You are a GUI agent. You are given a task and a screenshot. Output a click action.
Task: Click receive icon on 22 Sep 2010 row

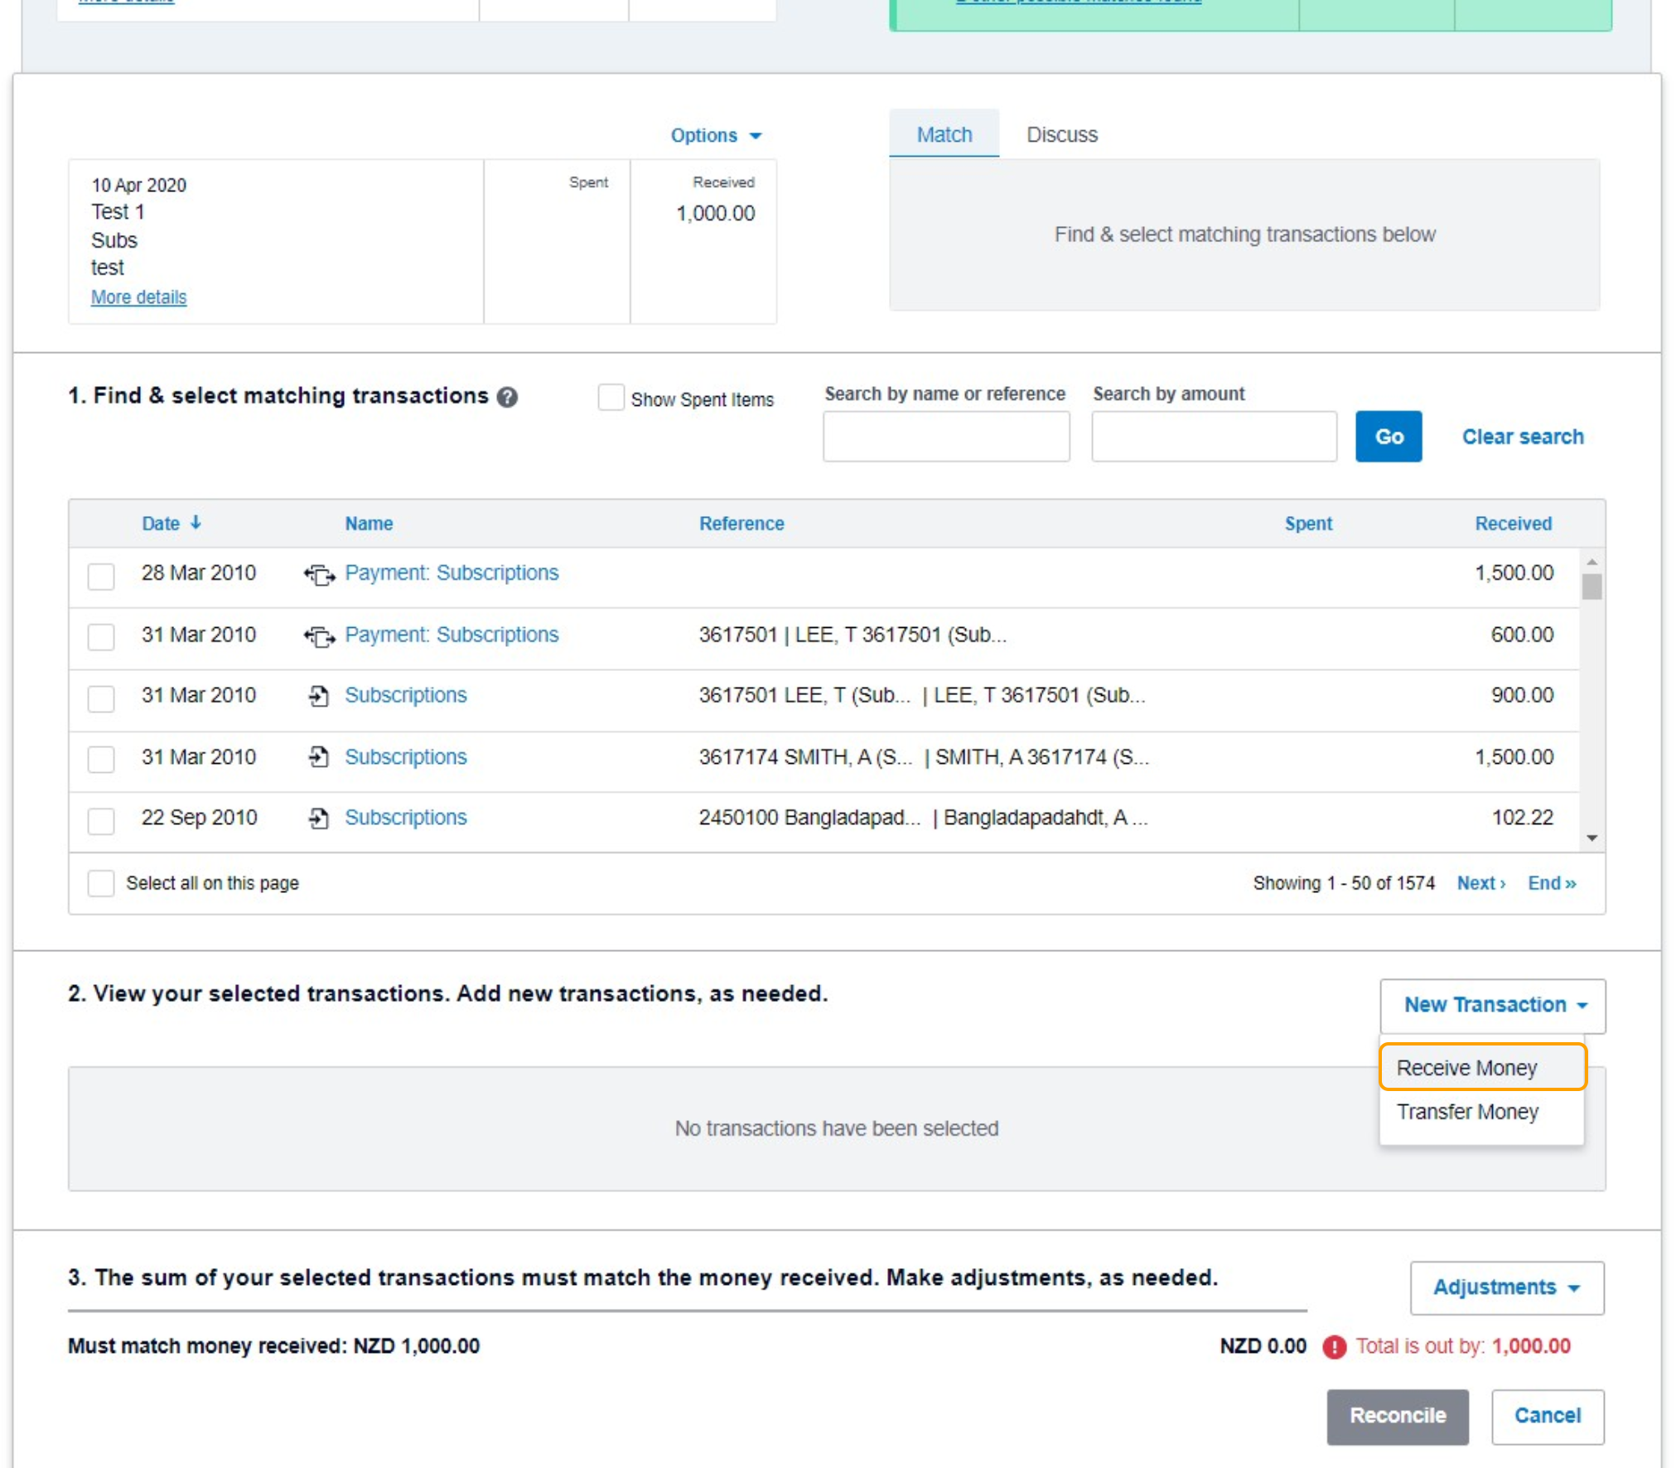[x=319, y=819]
